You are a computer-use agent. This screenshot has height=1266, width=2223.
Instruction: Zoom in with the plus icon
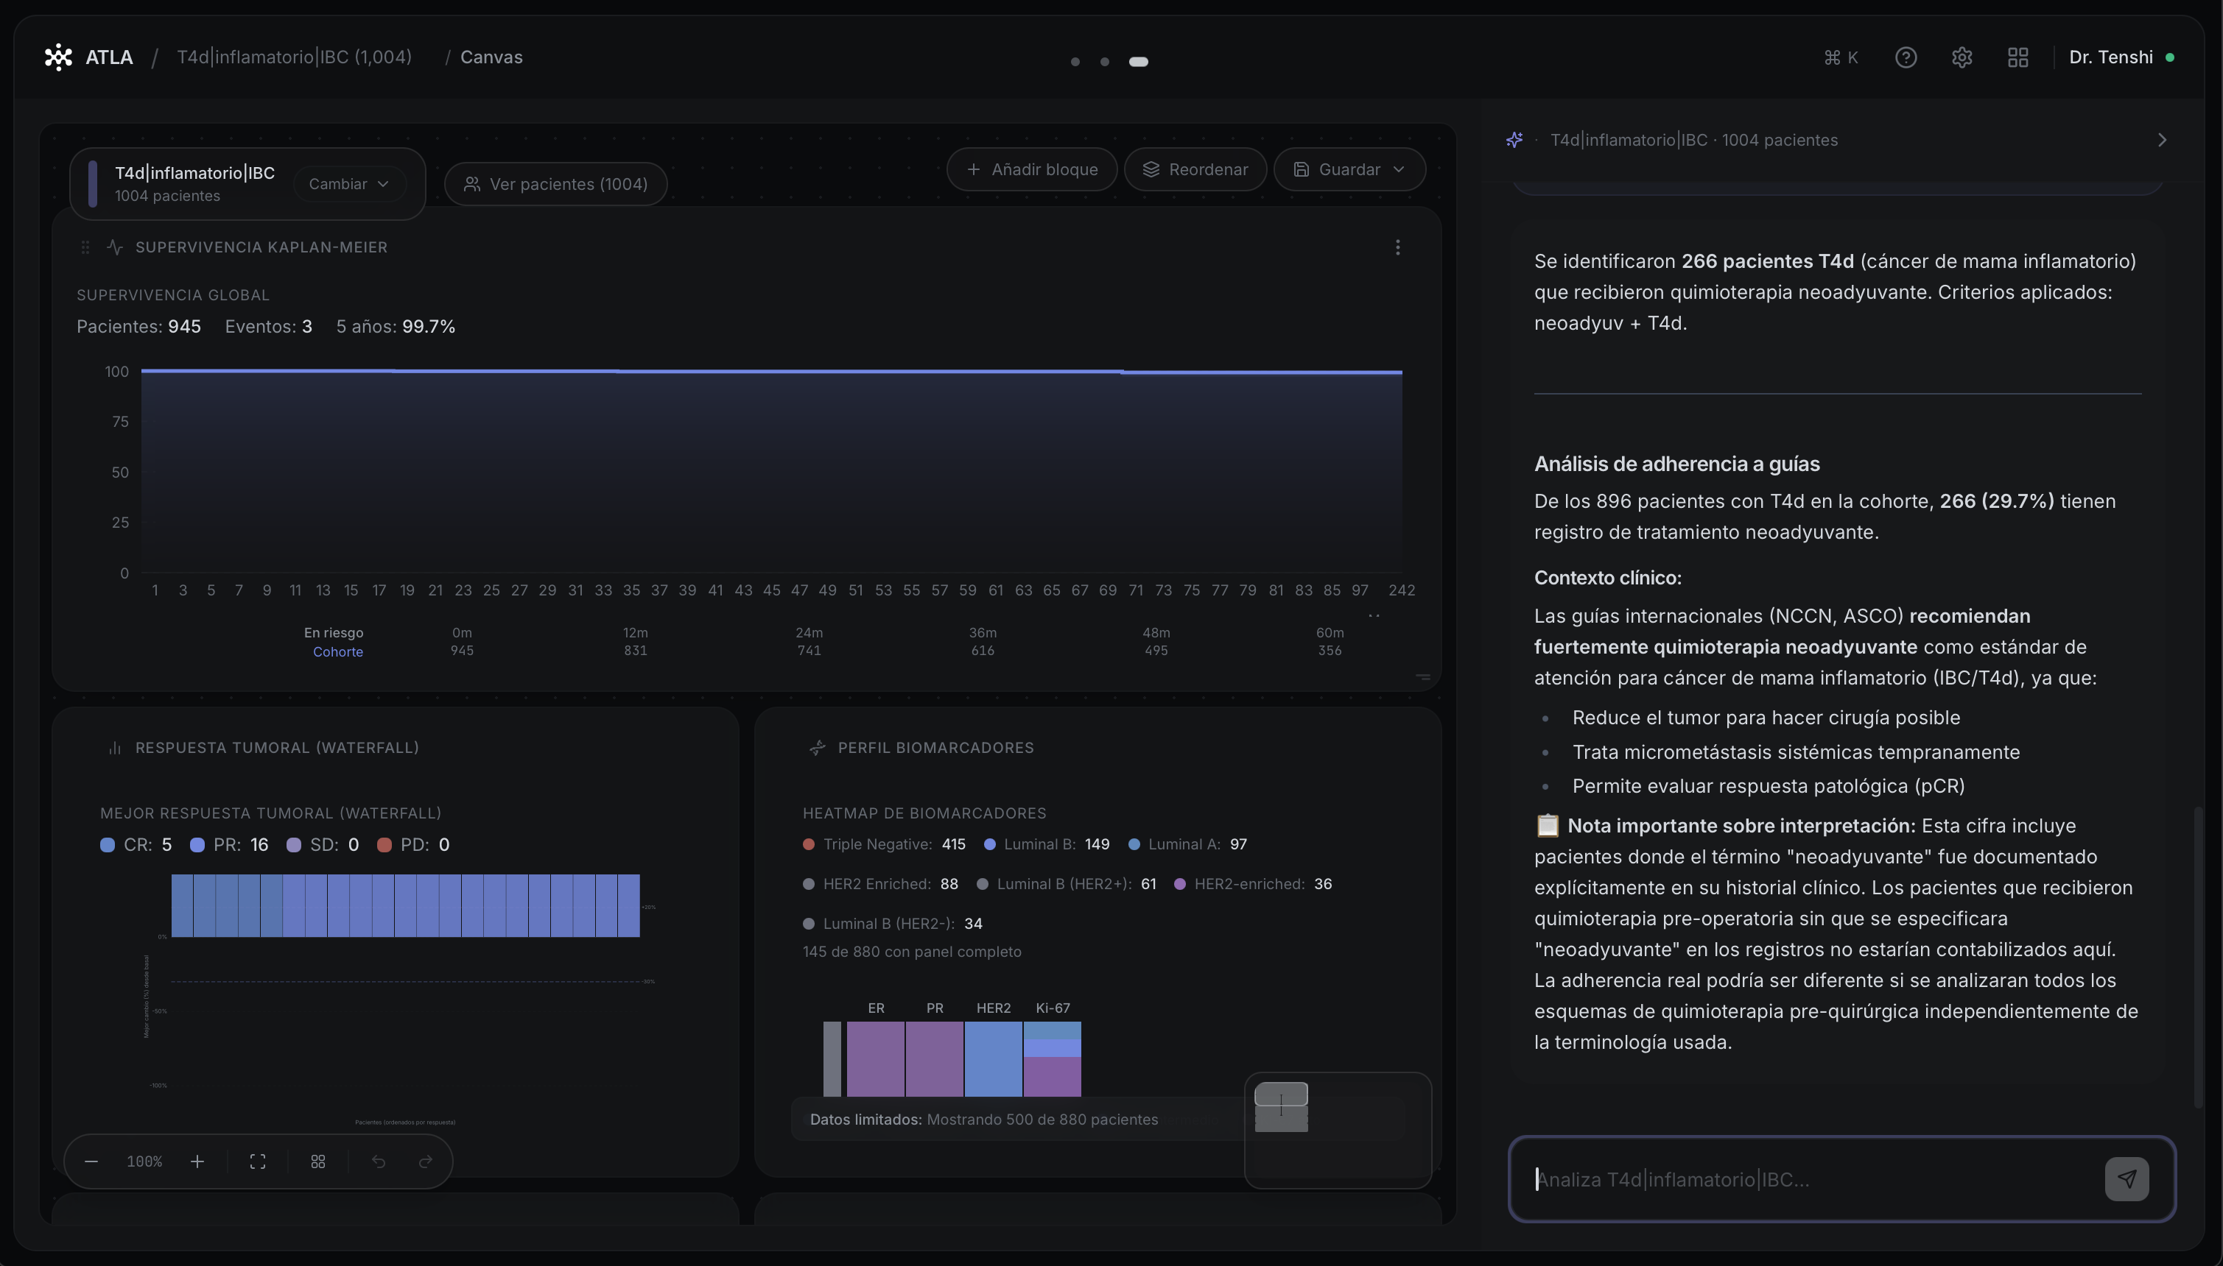(x=197, y=1161)
